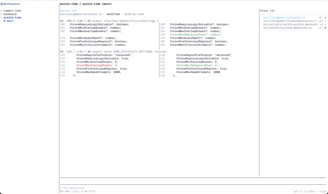Viewport: 328px width, 194px height.
Task: Expand the kanboard workspace bullet
Action: click(1, 14)
